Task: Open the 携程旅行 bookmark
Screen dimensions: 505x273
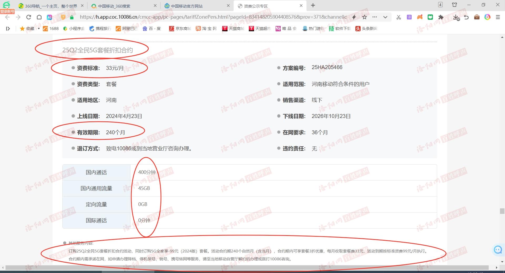Action: (x=100, y=28)
